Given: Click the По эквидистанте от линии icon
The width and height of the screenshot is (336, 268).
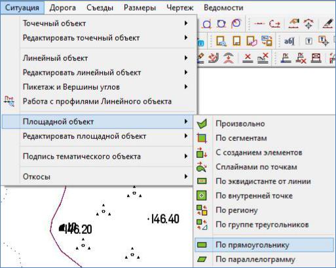Looking at the screenshot, I should click(202, 181).
